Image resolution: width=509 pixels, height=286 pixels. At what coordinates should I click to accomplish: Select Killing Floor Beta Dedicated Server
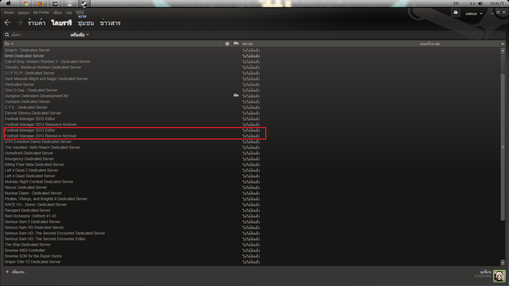(x=34, y=165)
